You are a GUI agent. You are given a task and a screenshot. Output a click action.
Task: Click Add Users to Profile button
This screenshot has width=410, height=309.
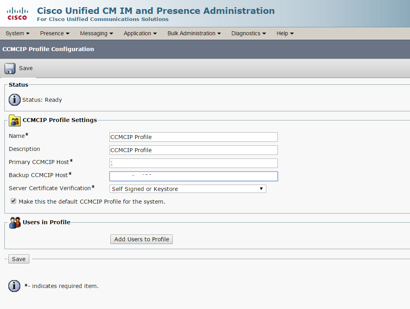(x=141, y=239)
